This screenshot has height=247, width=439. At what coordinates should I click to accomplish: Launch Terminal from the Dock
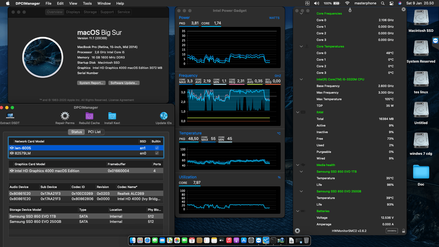[273, 240]
